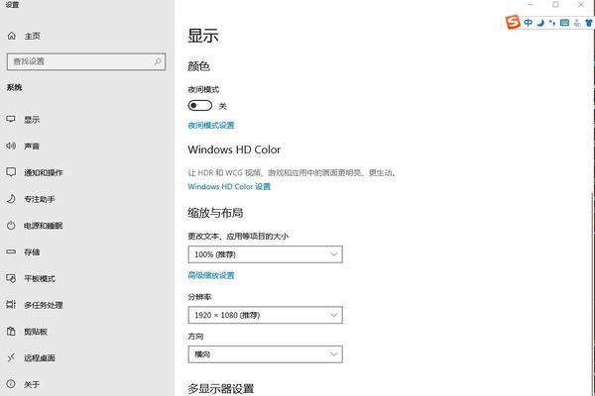Image resolution: width=595 pixels, height=396 pixels.
Task: Click the search magnifier icon in 查找设置 box
Action: tap(158, 61)
